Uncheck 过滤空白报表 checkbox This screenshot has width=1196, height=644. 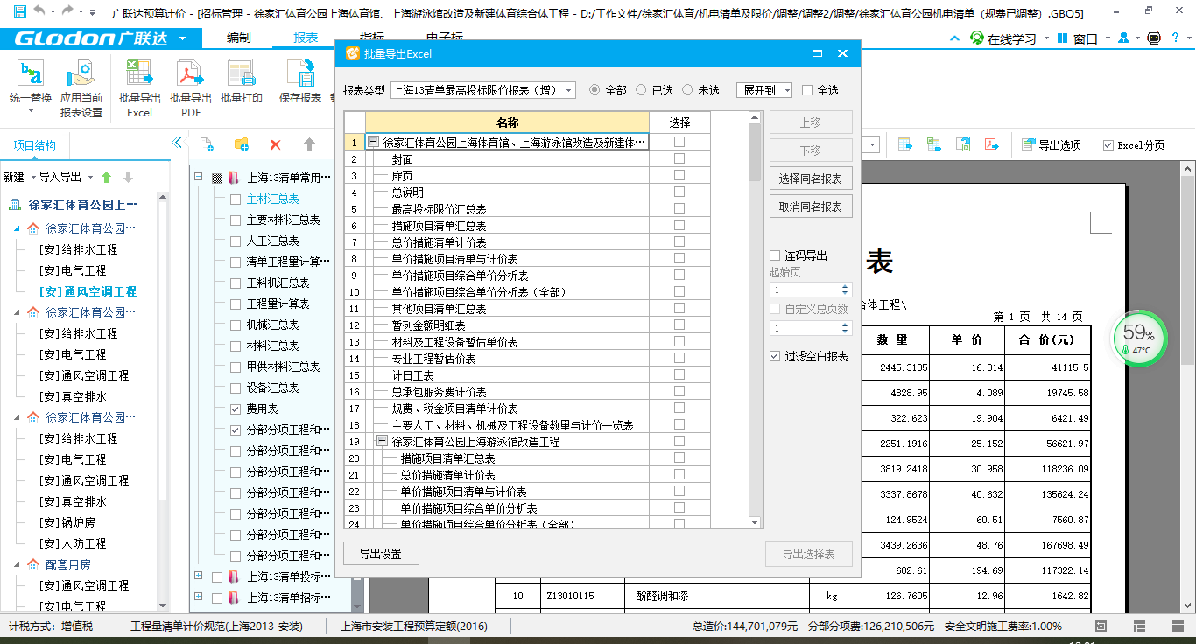(x=774, y=356)
